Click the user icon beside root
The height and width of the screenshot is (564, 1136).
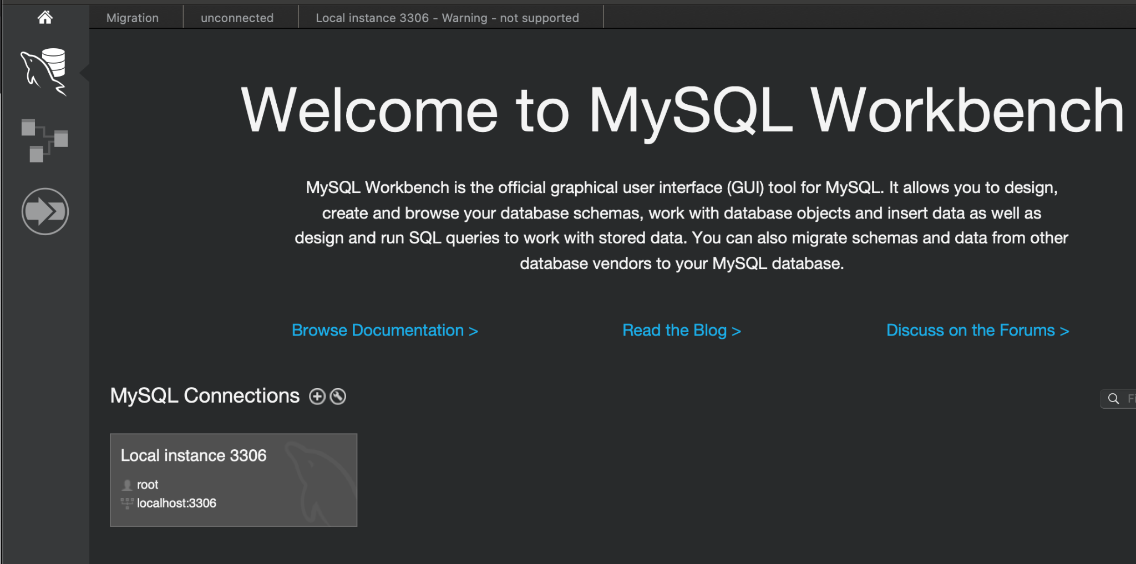[x=127, y=485]
